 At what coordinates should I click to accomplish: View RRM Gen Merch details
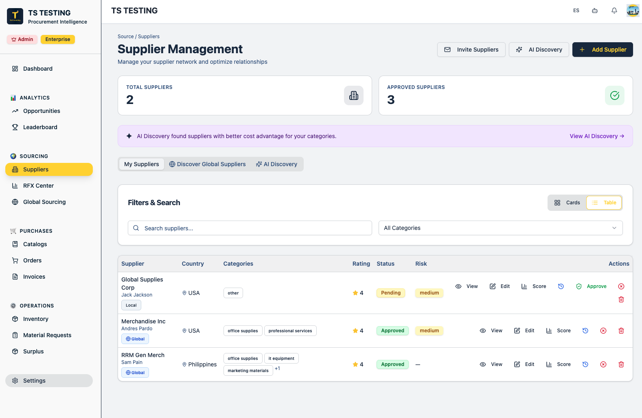click(x=491, y=364)
